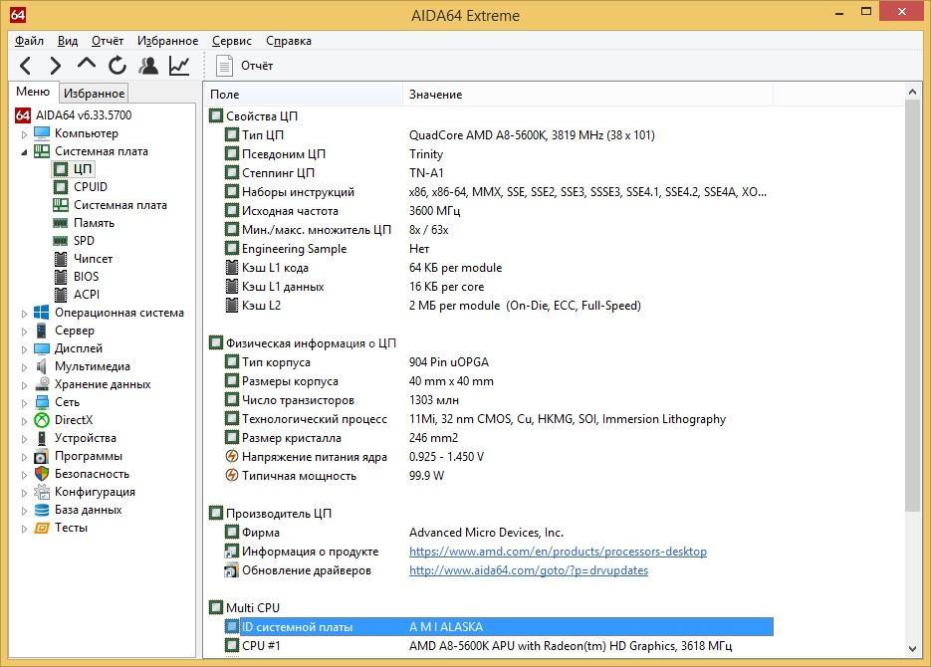Sort by the Поле column header
The height and width of the screenshot is (667, 931).
click(304, 95)
